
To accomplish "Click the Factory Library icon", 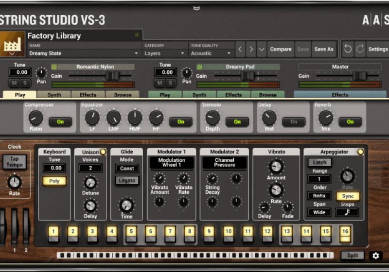I will (x=13, y=44).
